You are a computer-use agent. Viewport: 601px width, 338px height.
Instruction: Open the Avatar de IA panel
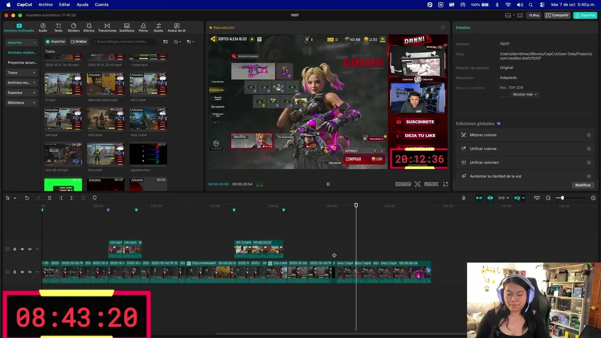click(x=177, y=28)
